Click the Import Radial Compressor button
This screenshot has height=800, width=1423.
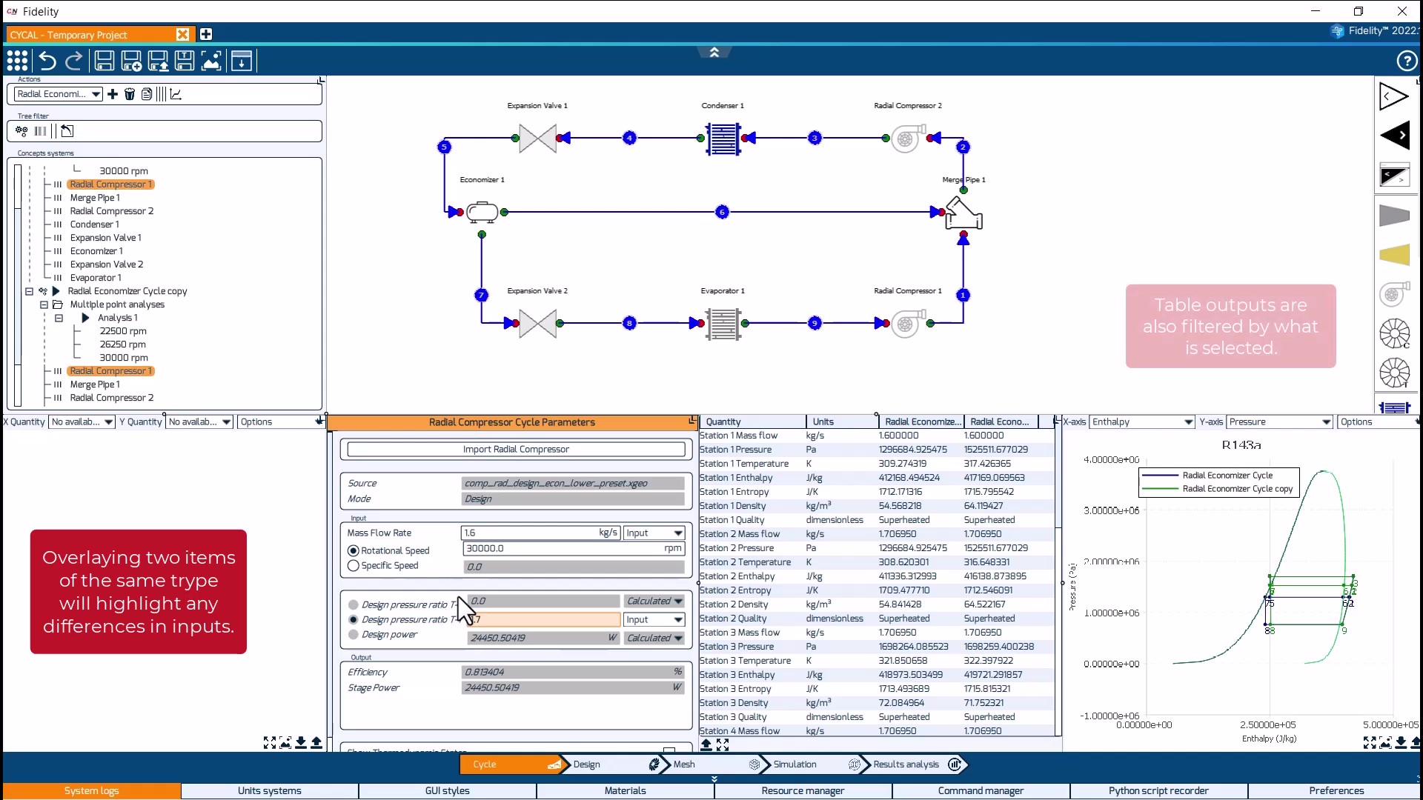click(516, 450)
